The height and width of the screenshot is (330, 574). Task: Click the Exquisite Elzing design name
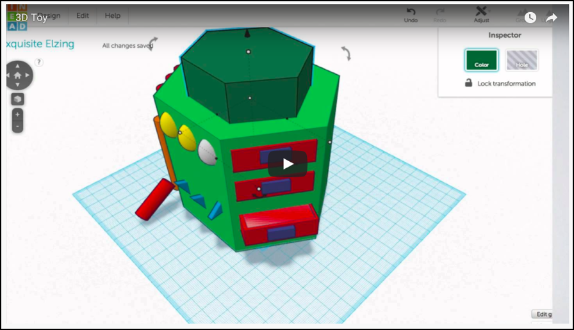point(40,44)
